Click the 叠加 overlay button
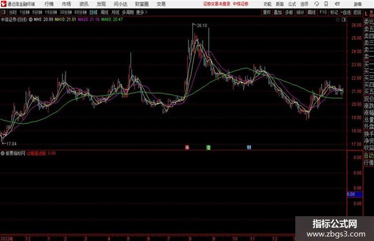374x241 pixels. [x=278, y=12]
